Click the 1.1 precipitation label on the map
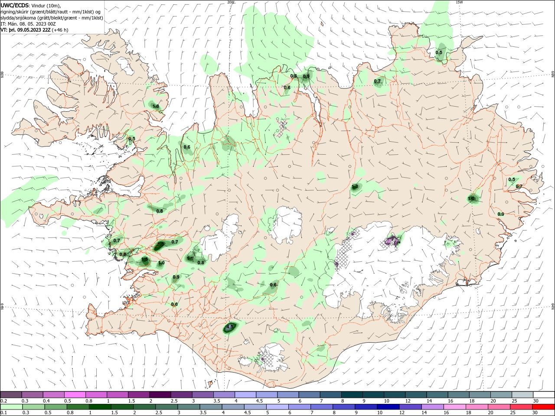The height and width of the screenshot is (416, 555). coord(190,259)
